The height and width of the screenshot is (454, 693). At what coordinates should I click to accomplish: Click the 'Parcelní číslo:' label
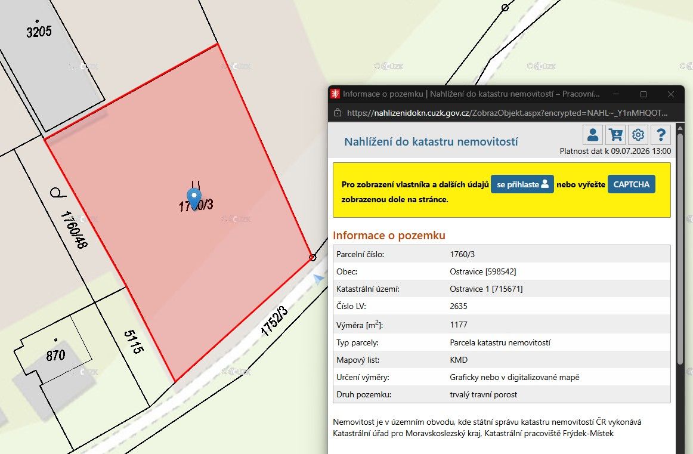click(x=360, y=254)
